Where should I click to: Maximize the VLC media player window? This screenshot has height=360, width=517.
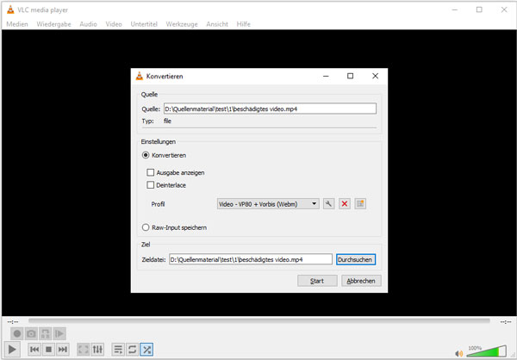pyautogui.click(x=479, y=9)
